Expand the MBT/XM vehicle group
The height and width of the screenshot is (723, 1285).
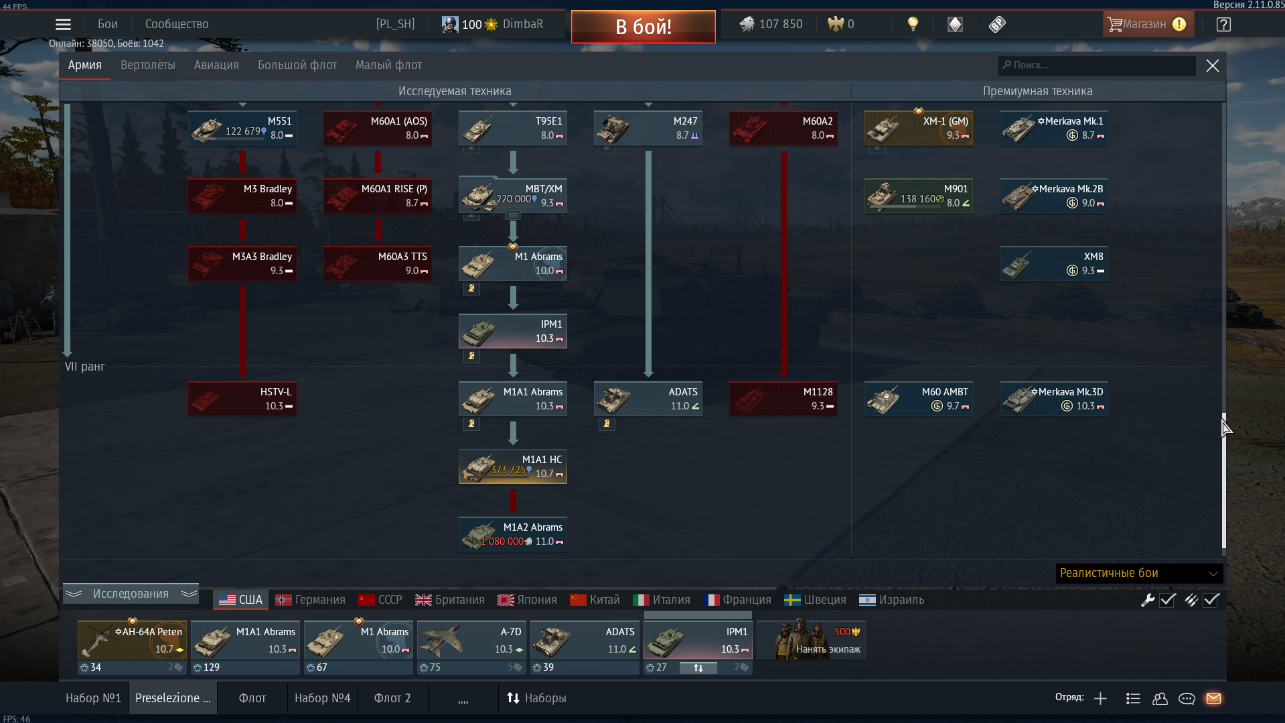tap(513, 216)
